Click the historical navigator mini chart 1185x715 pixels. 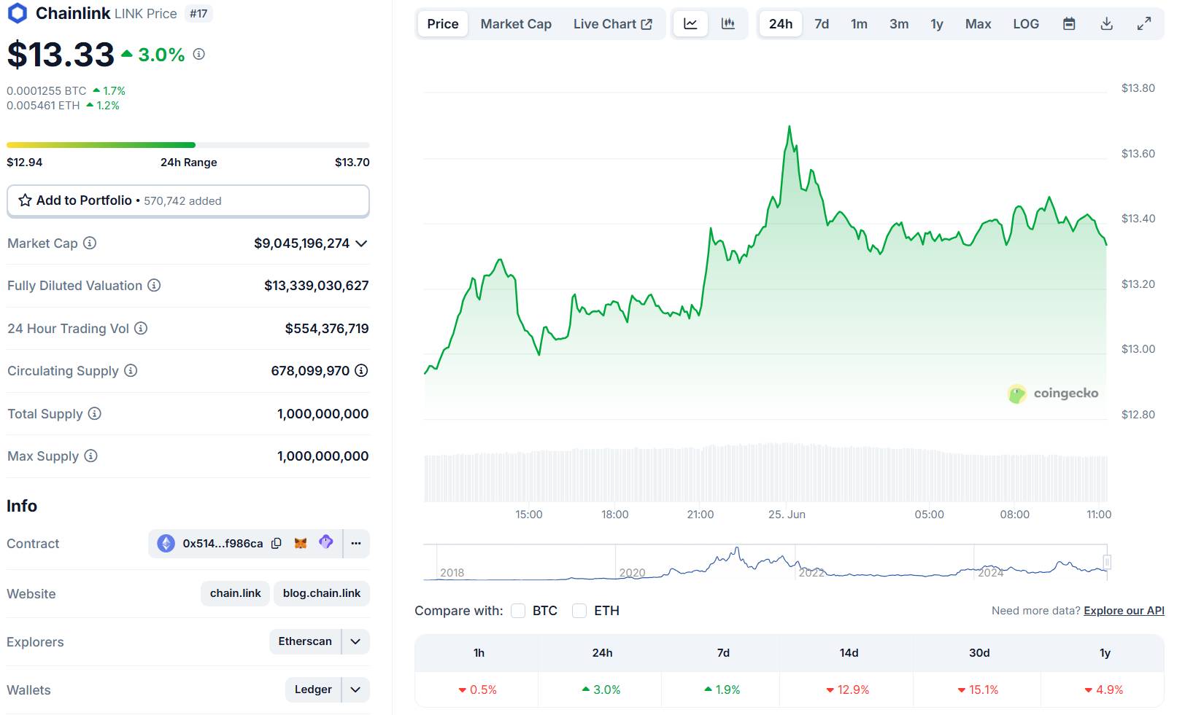point(765,562)
